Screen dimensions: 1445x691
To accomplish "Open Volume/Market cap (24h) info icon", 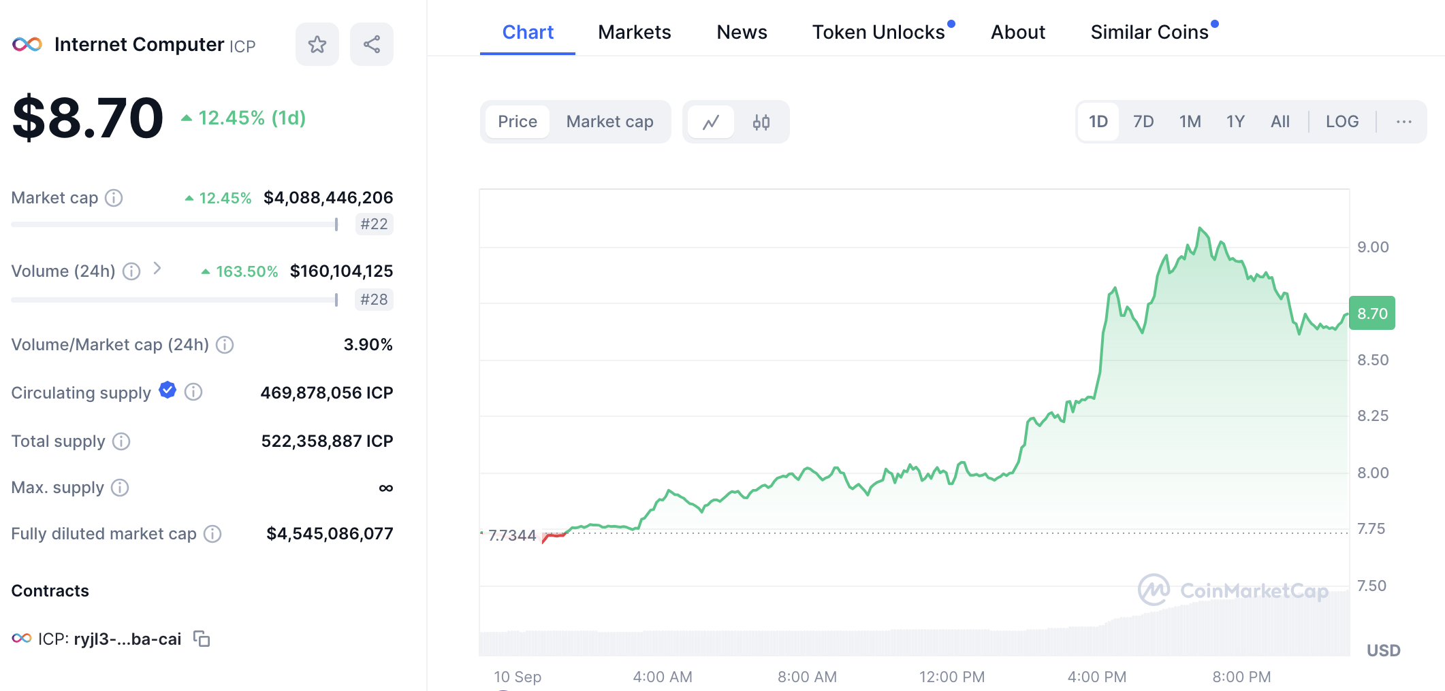I will pyautogui.click(x=225, y=345).
